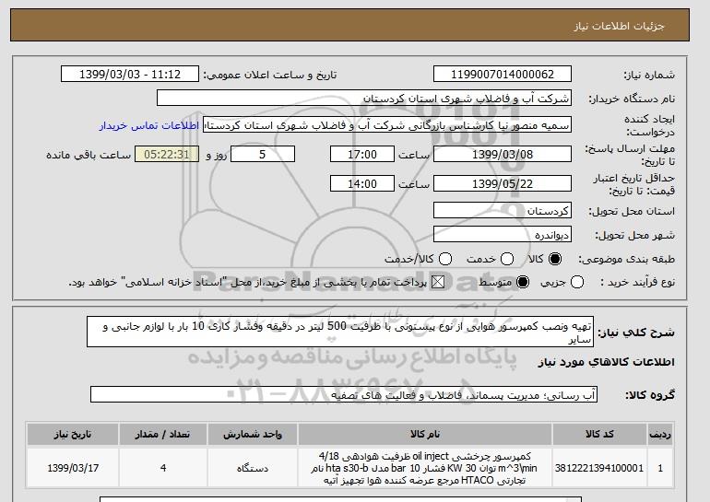Click the تعداد / مقدار column header
The height and width of the screenshot is (502, 710).
click(x=163, y=434)
